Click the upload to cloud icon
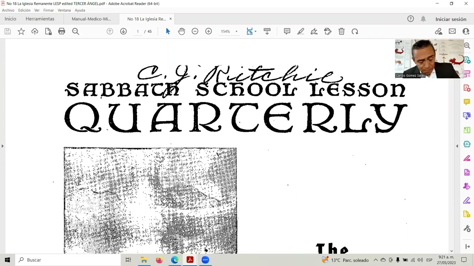 (x=35, y=31)
